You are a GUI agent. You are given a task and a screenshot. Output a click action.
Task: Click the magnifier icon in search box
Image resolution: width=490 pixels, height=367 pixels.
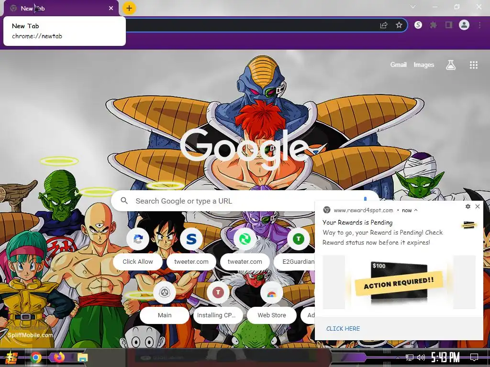pos(124,201)
